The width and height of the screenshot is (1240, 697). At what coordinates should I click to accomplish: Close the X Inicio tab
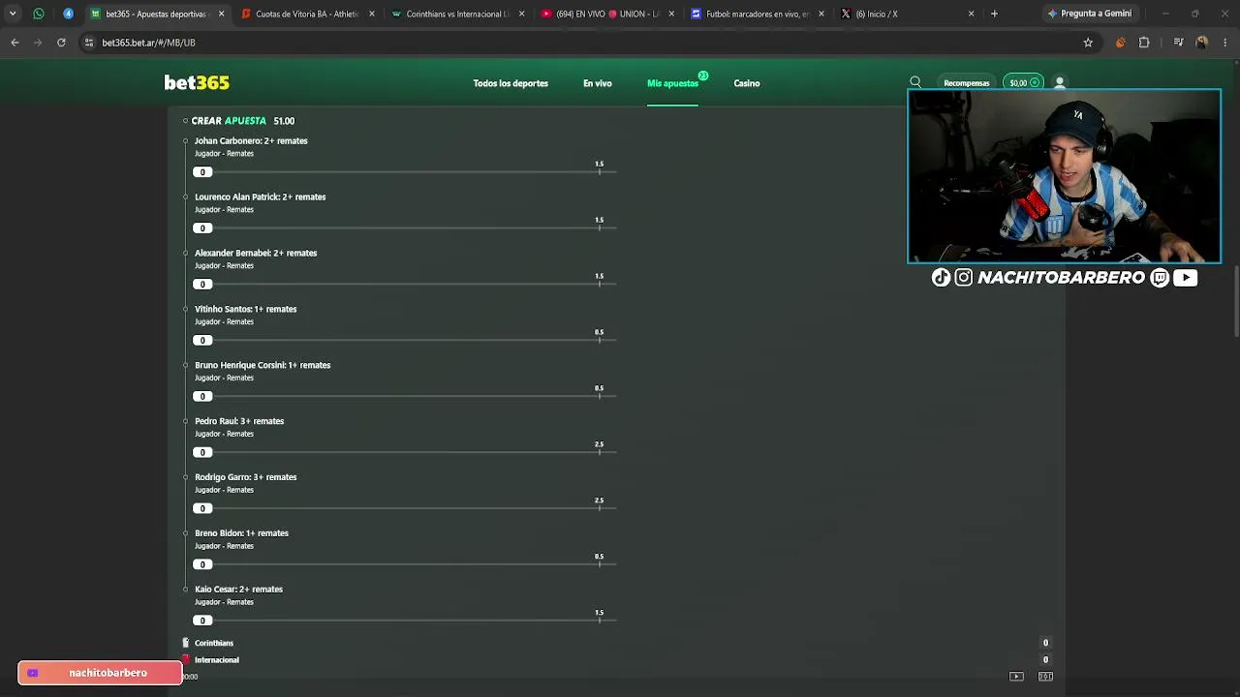tap(972, 14)
